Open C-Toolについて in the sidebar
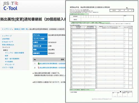 (x=8, y=42)
